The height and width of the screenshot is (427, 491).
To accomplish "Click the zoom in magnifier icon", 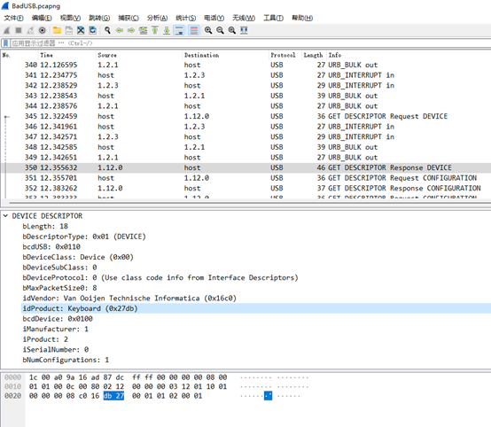I will coord(208,30).
